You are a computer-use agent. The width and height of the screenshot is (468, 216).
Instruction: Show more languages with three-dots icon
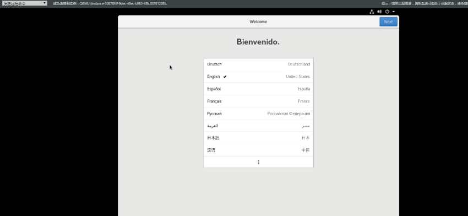pyautogui.click(x=258, y=162)
